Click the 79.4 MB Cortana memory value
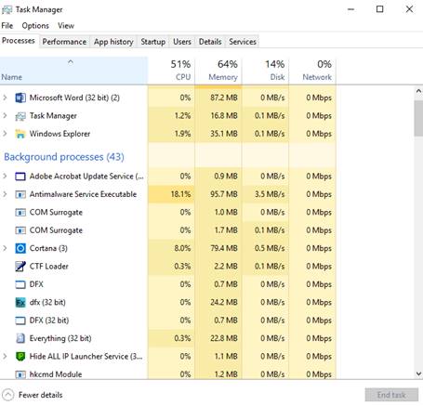Screen dimensions: 423x406 (x=224, y=248)
